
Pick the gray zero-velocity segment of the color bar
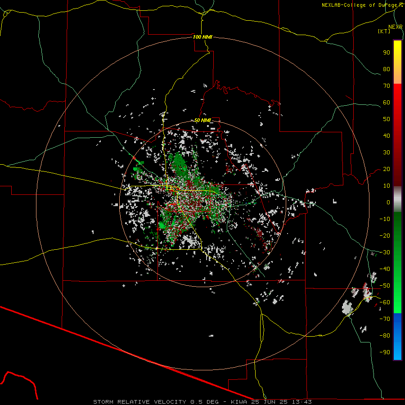click(x=397, y=199)
